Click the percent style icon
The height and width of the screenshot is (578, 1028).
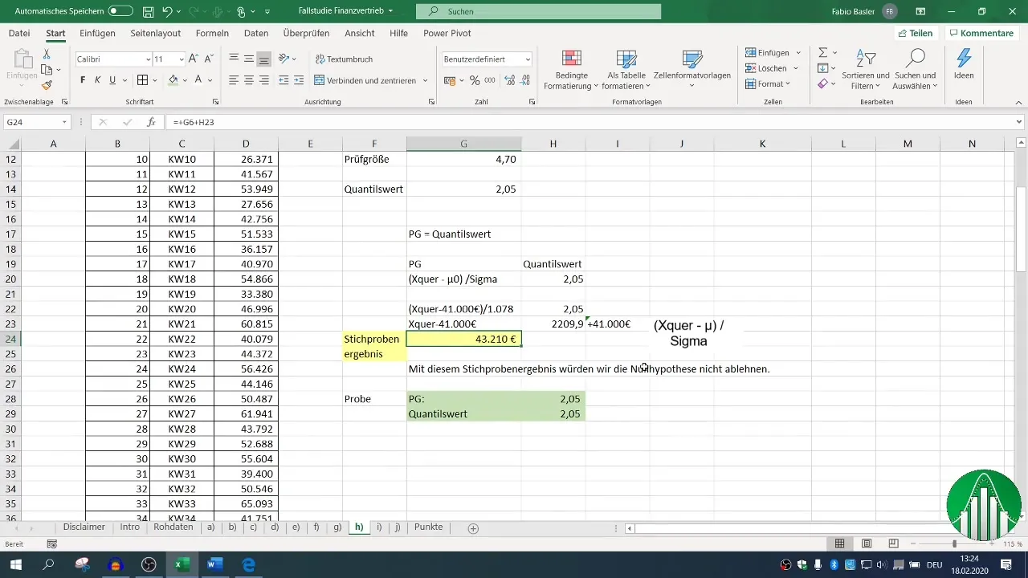pos(475,80)
